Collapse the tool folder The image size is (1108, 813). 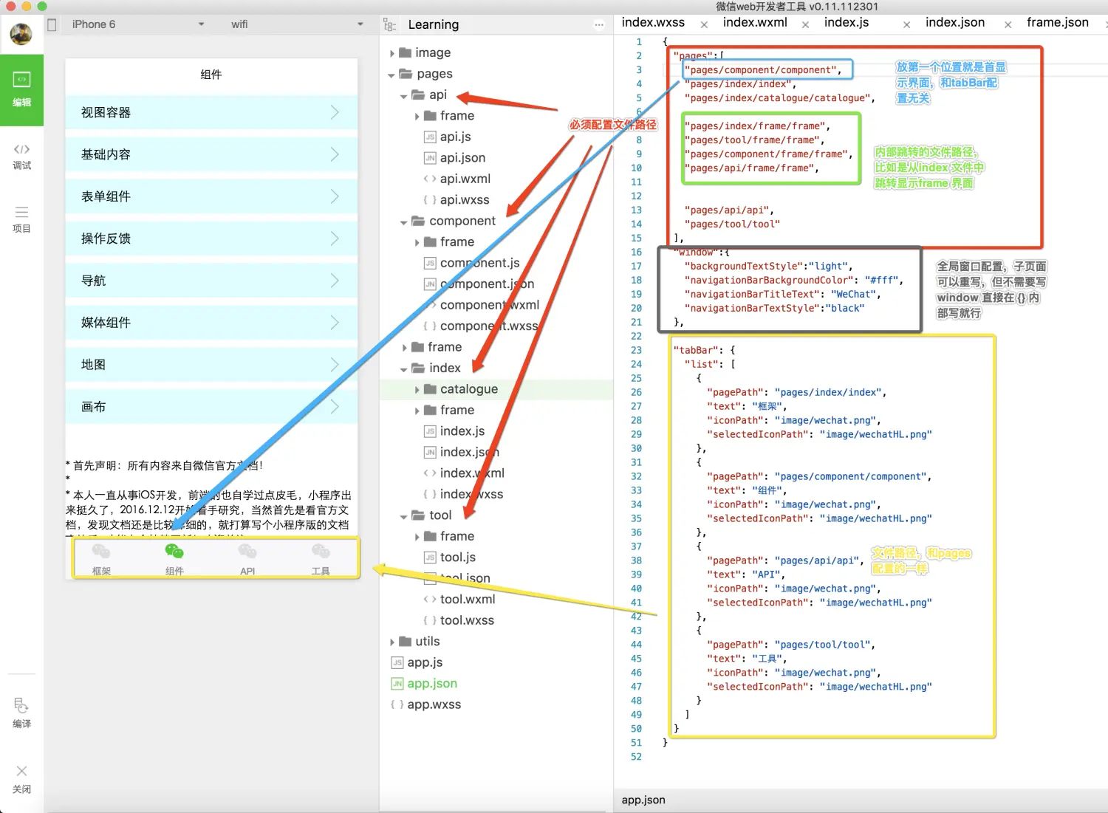[404, 516]
